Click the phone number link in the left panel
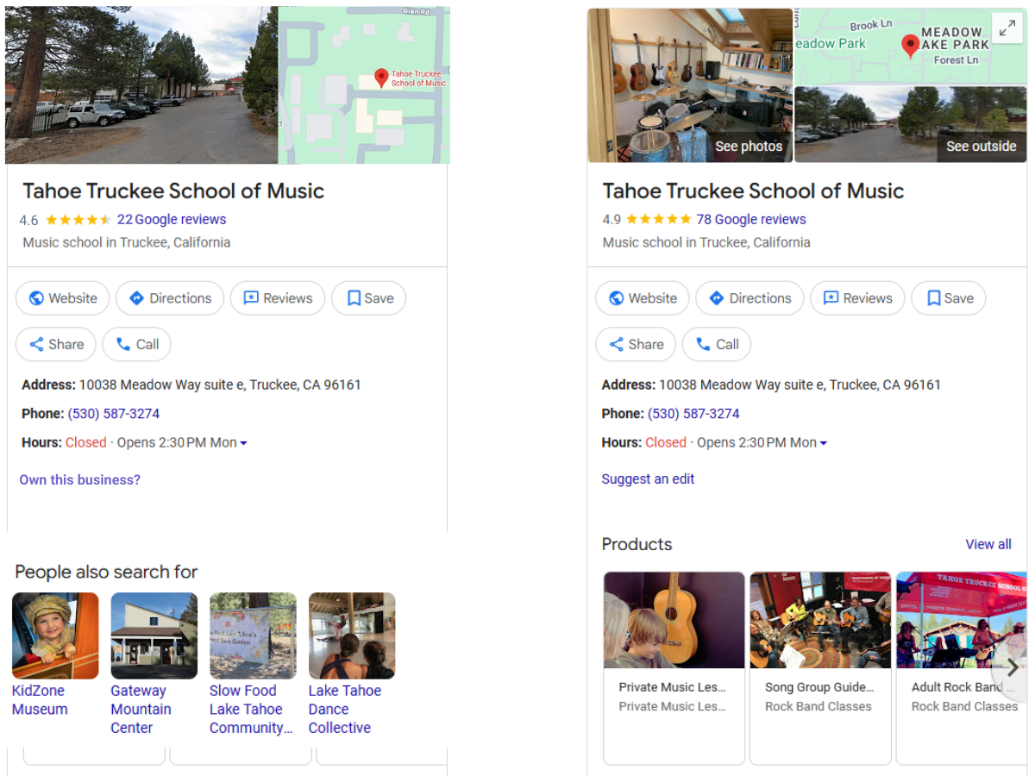 114,414
